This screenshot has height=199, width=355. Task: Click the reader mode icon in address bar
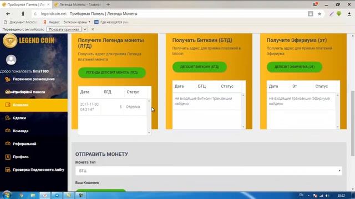[x=311, y=14]
